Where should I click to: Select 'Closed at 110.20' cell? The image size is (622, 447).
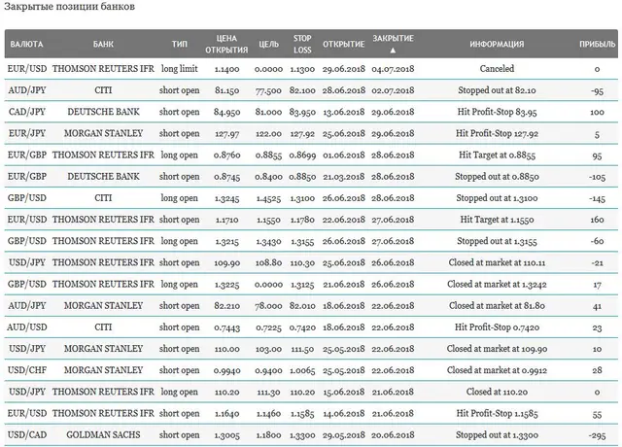tap(497, 392)
